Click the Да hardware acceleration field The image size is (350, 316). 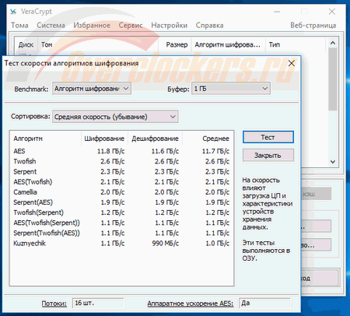pos(264,303)
